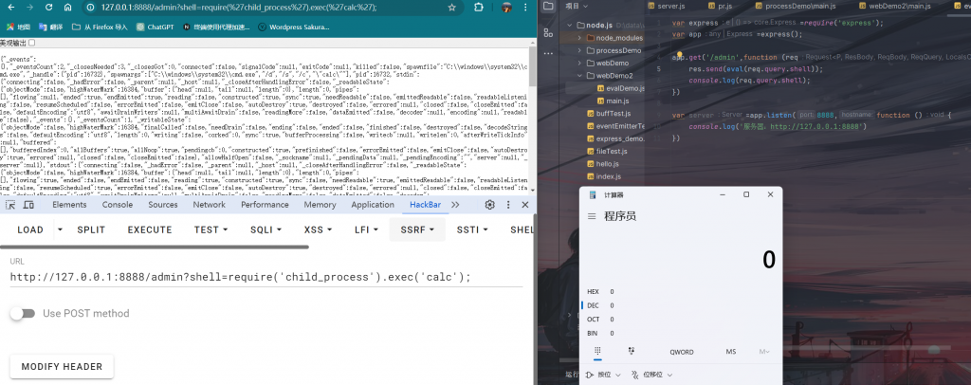Tick the 美观输出 pretty-print checkbox
Viewport: 971px width, 385px height.
32,43
